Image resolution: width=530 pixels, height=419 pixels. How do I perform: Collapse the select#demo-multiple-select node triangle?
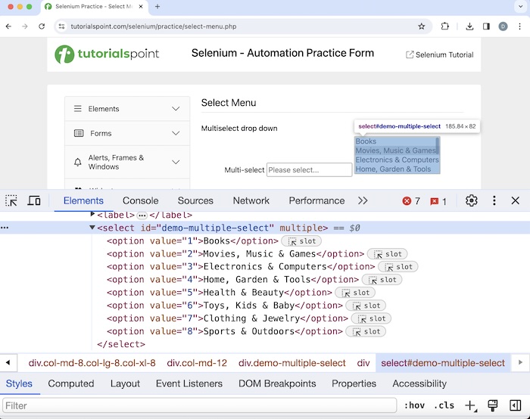pos(92,228)
